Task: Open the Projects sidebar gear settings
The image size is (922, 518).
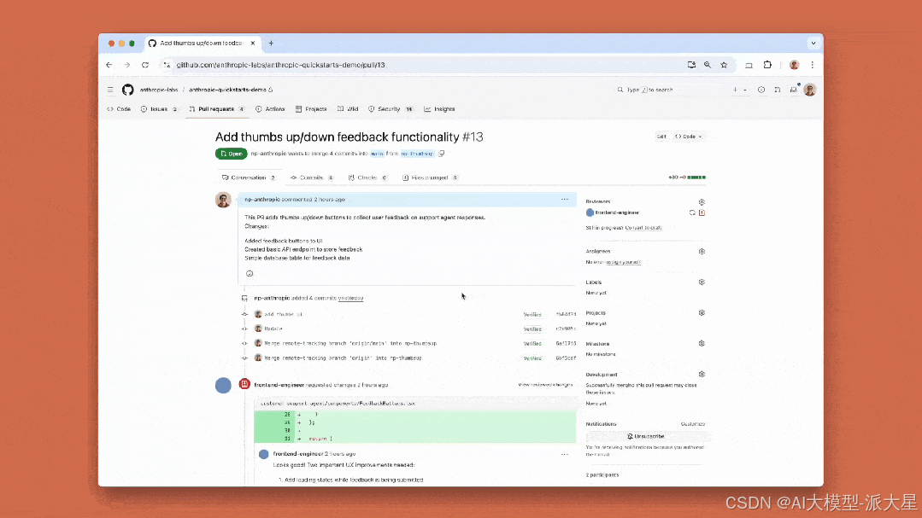Action: point(702,313)
